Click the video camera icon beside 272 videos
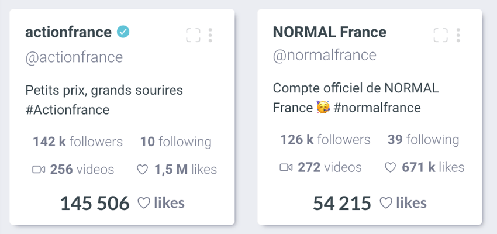Image resolution: width=497 pixels, height=234 pixels. pos(287,167)
